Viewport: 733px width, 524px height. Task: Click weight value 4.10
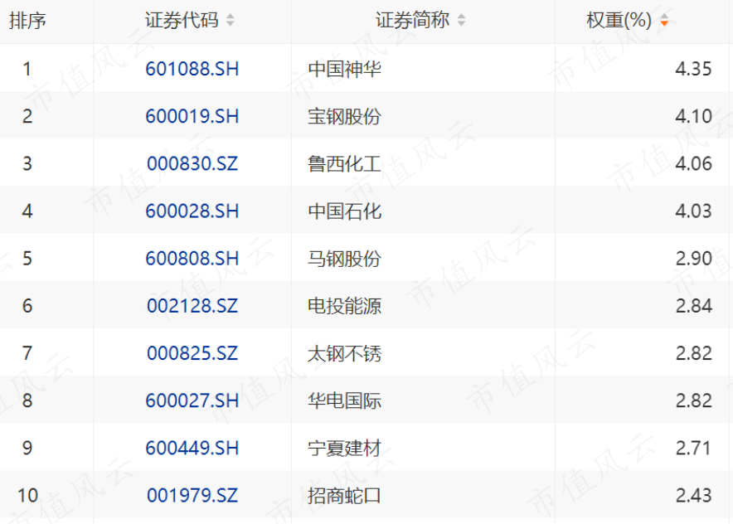click(x=694, y=116)
